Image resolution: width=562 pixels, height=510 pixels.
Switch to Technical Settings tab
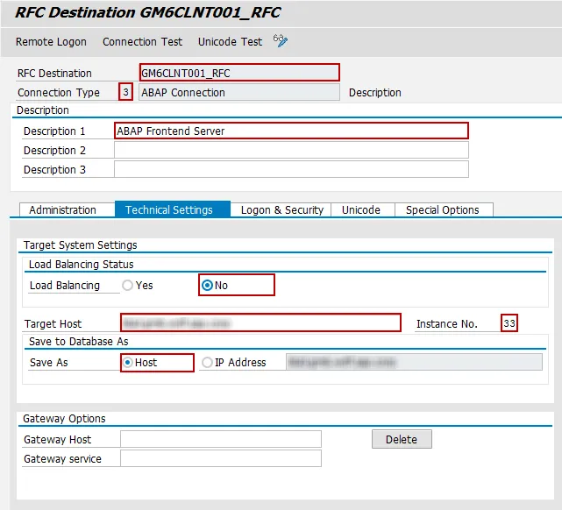169,210
